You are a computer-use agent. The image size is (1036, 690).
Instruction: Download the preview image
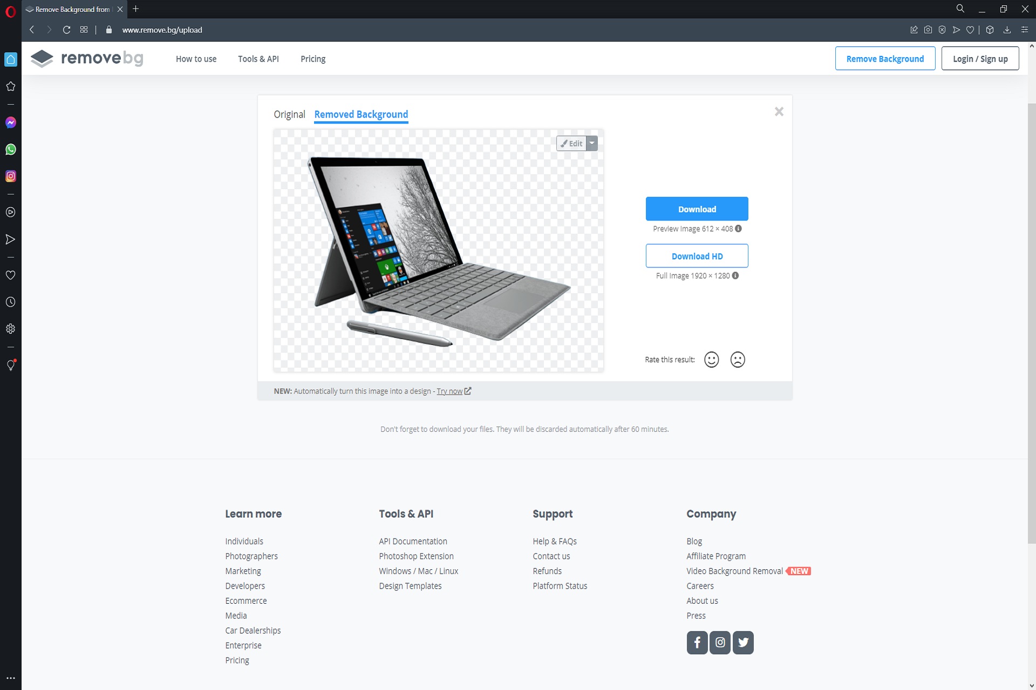click(696, 209)
